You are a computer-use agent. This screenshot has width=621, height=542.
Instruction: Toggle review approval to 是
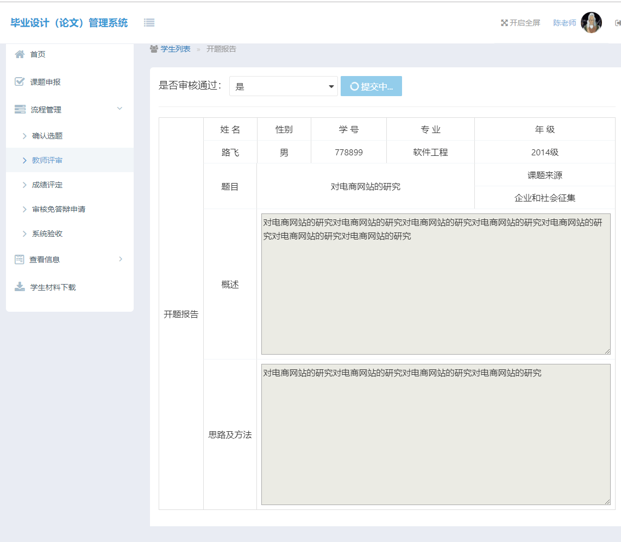click(283, 86)
